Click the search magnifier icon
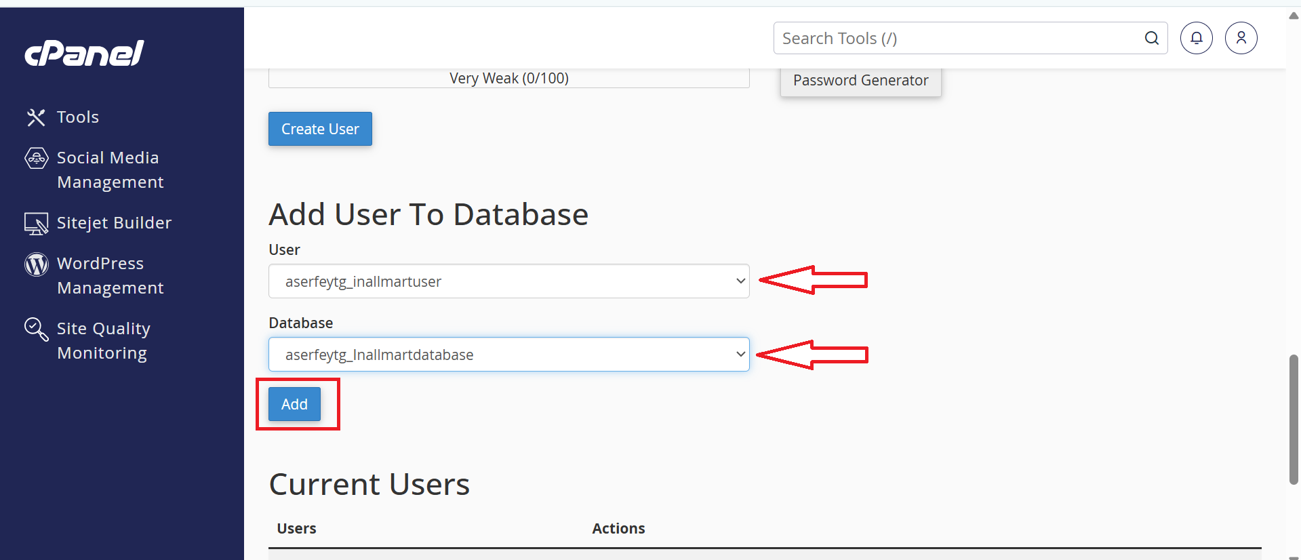 coord(1151,38)
